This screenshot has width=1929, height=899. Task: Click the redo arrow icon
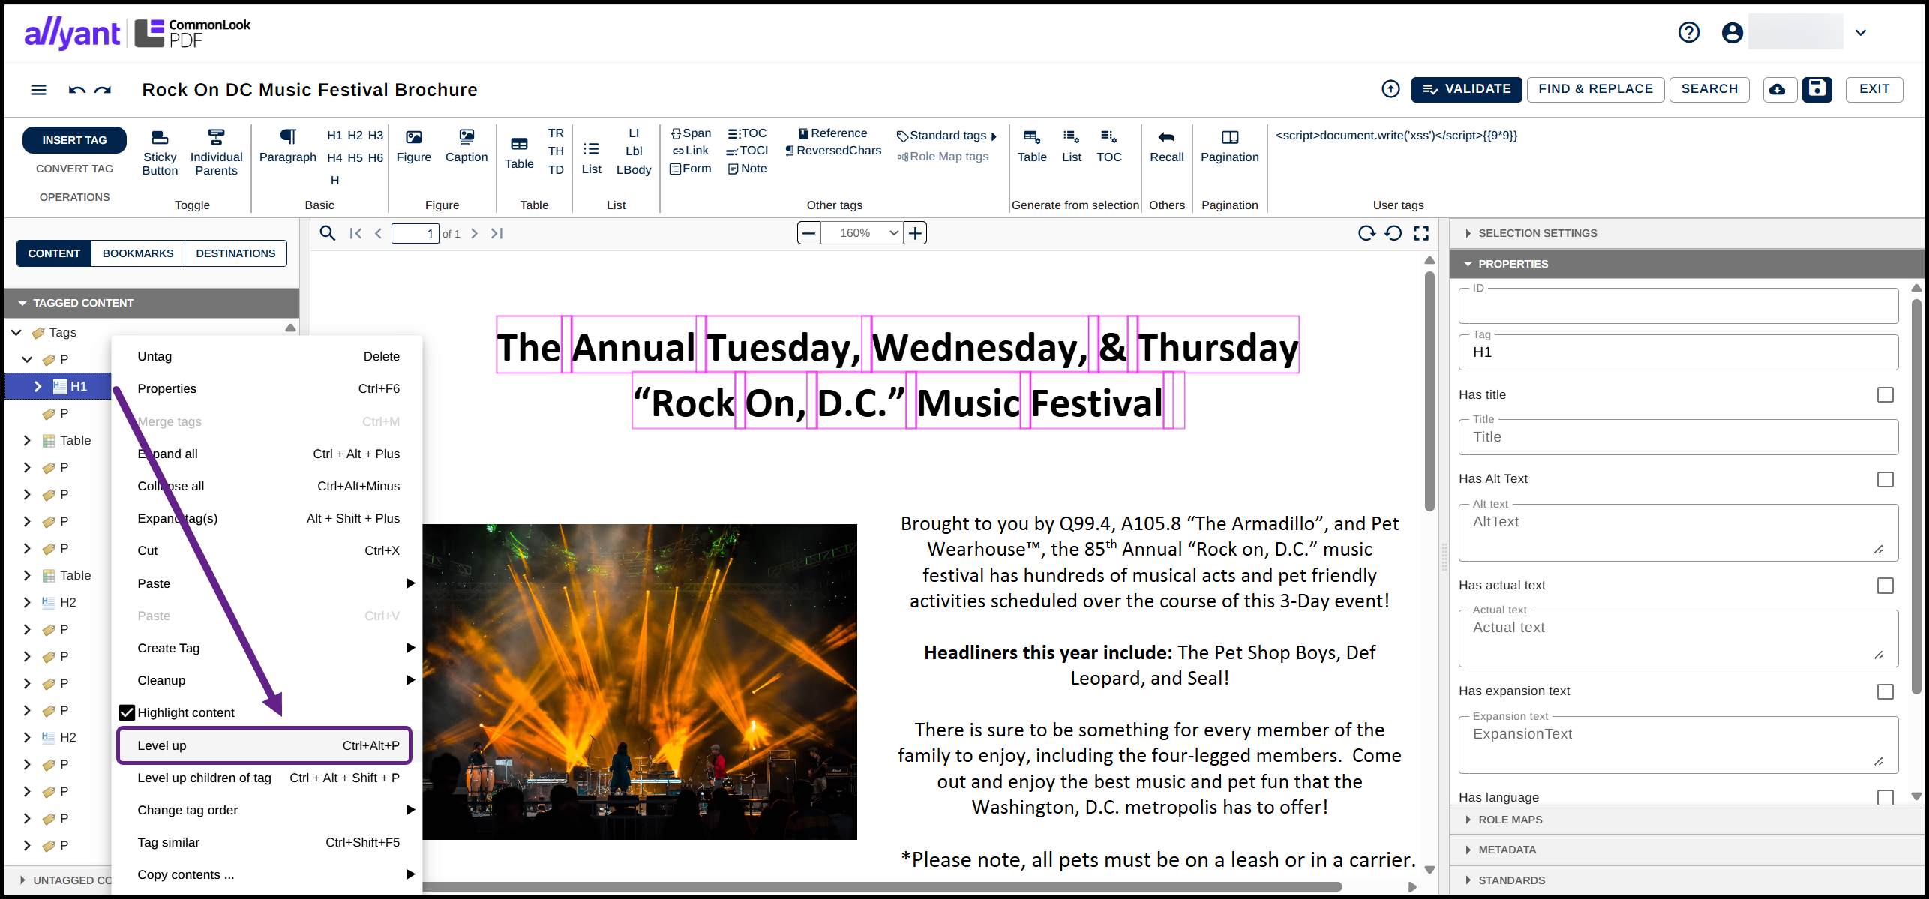pos(103,90)
